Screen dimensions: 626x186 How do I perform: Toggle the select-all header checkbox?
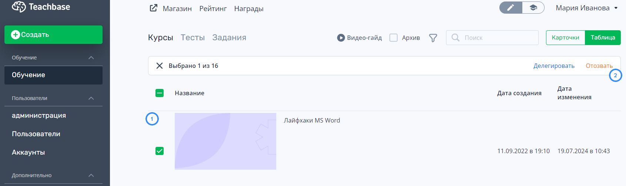pos(160,93)
